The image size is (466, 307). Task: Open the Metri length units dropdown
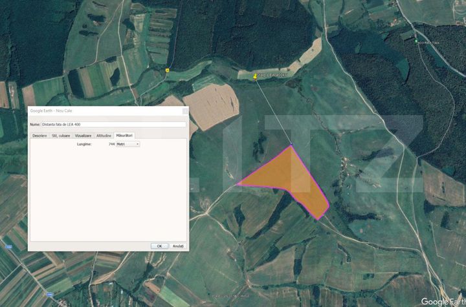(x=128, y=144)
